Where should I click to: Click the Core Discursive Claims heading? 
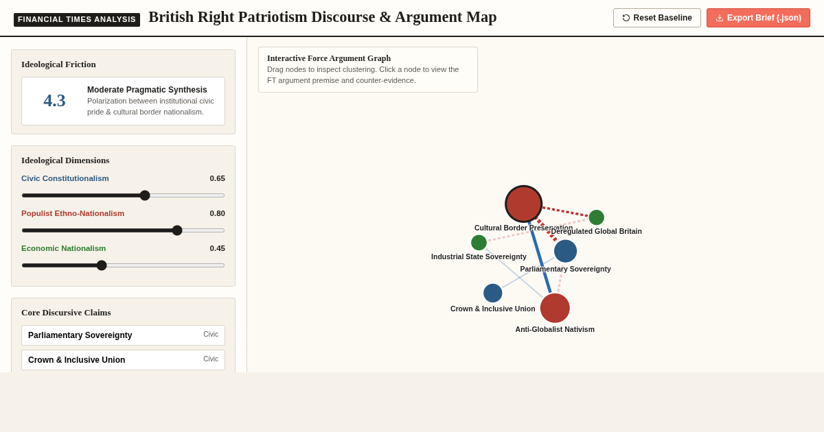click(x=66, y=313)
